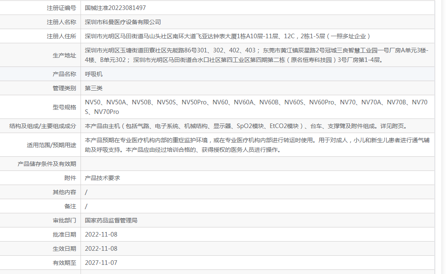This screenshot has width=446, height=274.
Task: Click the 管理类别 label
Action: (x=64, y=88)
